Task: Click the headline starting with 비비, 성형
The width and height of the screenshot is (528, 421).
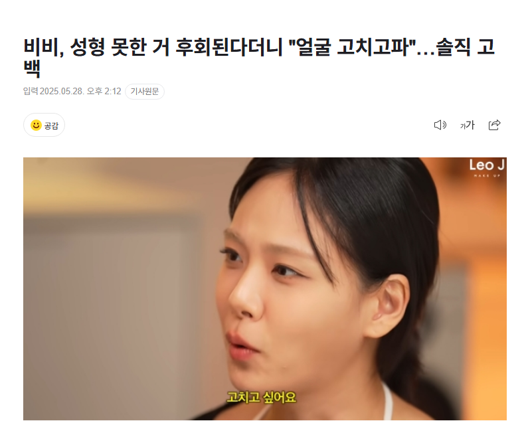Action: coord(258,58)
